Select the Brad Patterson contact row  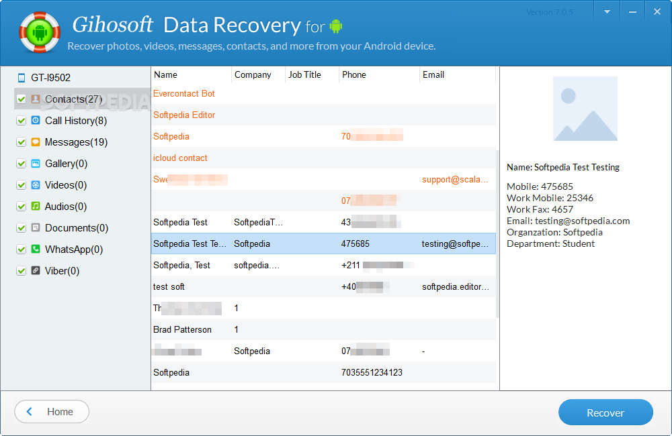324,329
